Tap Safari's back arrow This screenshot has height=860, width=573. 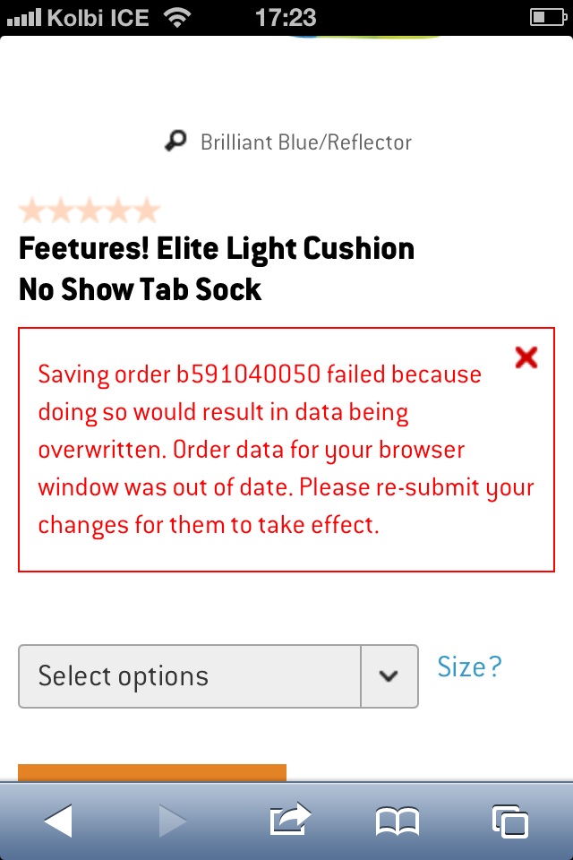[59, 820]
